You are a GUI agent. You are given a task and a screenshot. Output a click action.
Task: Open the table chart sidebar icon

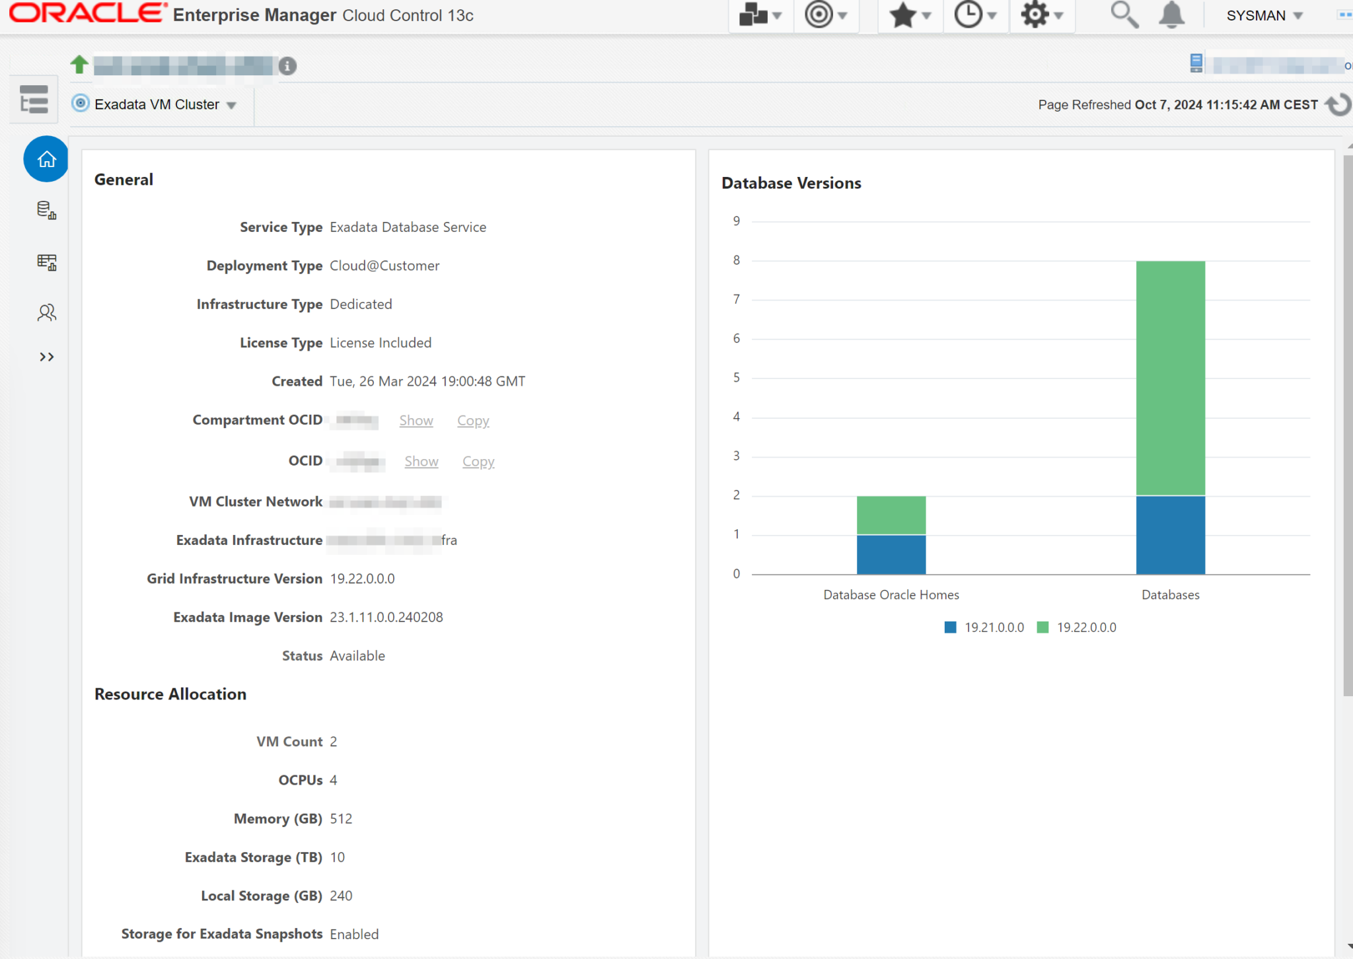pyautogui.click(x=46, y=262)
